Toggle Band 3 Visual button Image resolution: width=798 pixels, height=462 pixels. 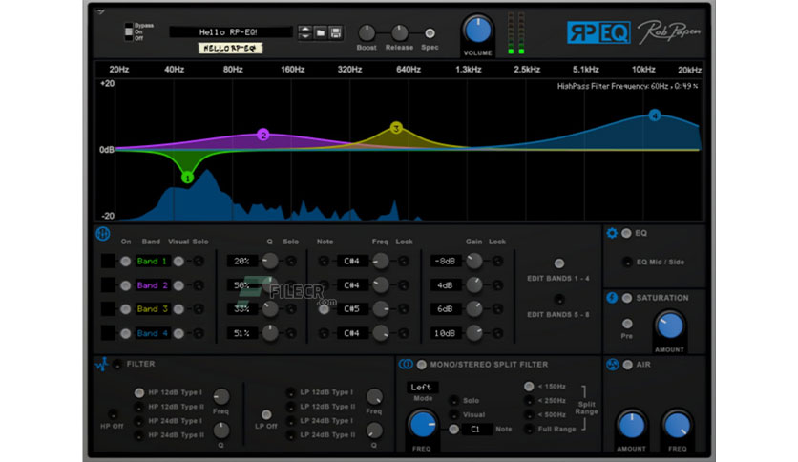(x=178, y=309)
